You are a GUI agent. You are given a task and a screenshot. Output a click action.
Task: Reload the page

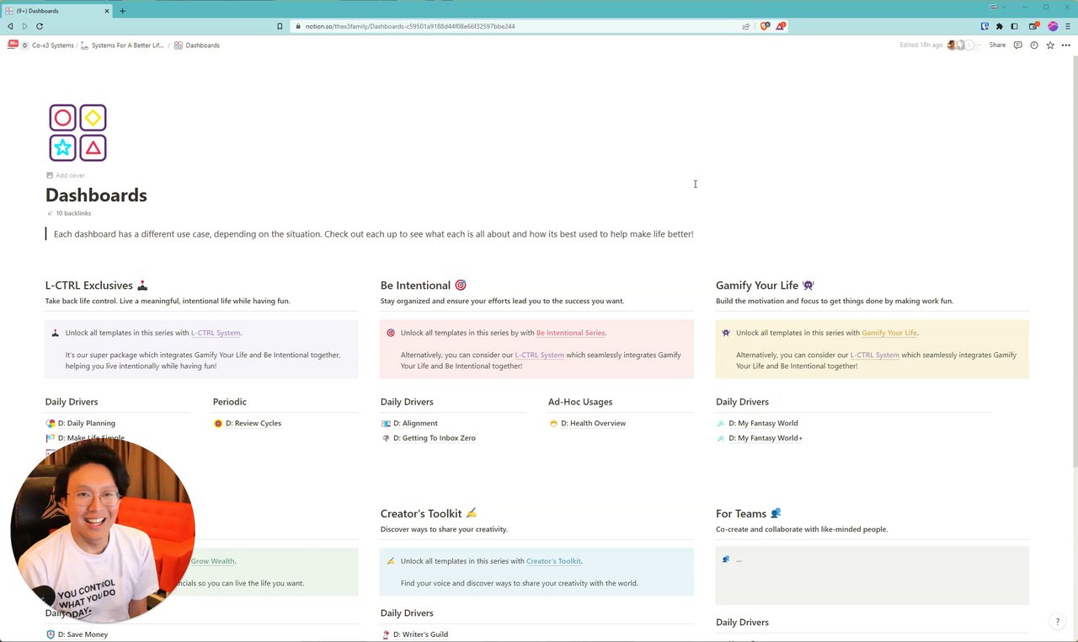40,26
